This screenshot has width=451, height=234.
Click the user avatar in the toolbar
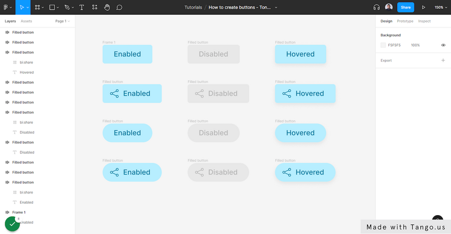[389, 7]
